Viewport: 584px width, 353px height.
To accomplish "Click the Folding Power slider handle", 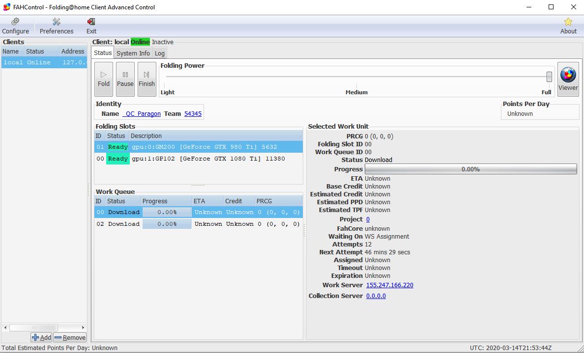I will pyautogui.click(x=549, y=77).
